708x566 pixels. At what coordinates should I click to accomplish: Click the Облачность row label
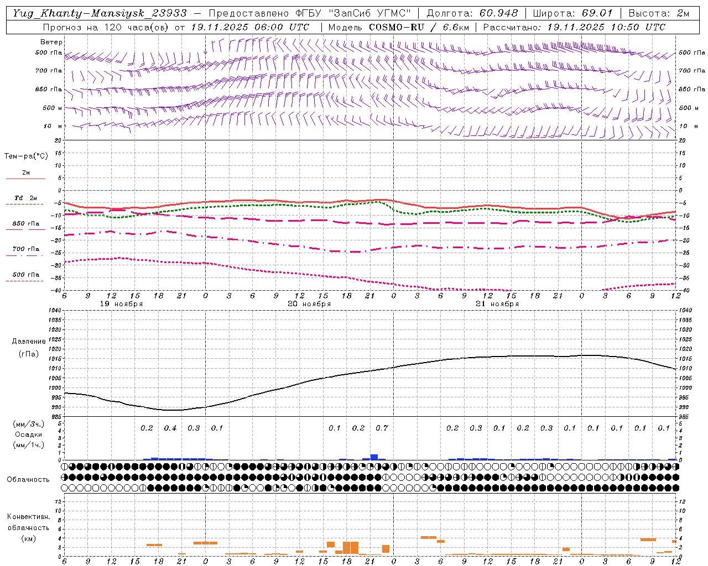click(x=28, y=479)
